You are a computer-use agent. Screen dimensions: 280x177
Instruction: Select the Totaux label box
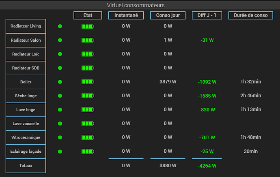26,166
